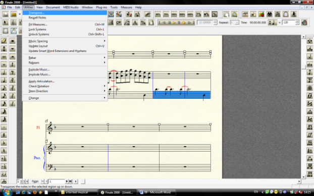Choose Apply Articulation menu entry
314x196 pixels.
65,81
